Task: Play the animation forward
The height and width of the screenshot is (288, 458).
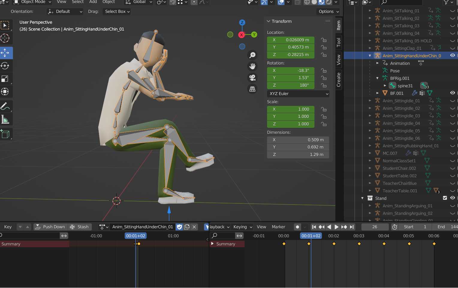Action: (336, 227)
